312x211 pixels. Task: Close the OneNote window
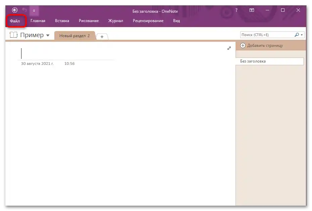(x=298, y=10)
